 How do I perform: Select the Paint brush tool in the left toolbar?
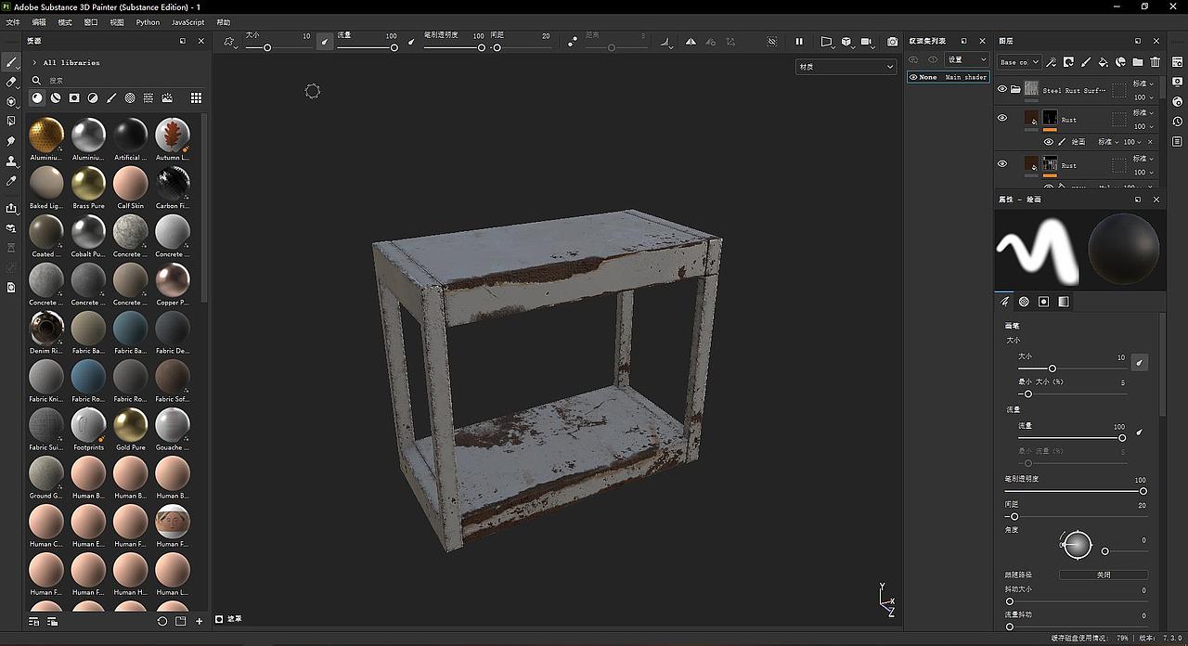coord(11,62)
